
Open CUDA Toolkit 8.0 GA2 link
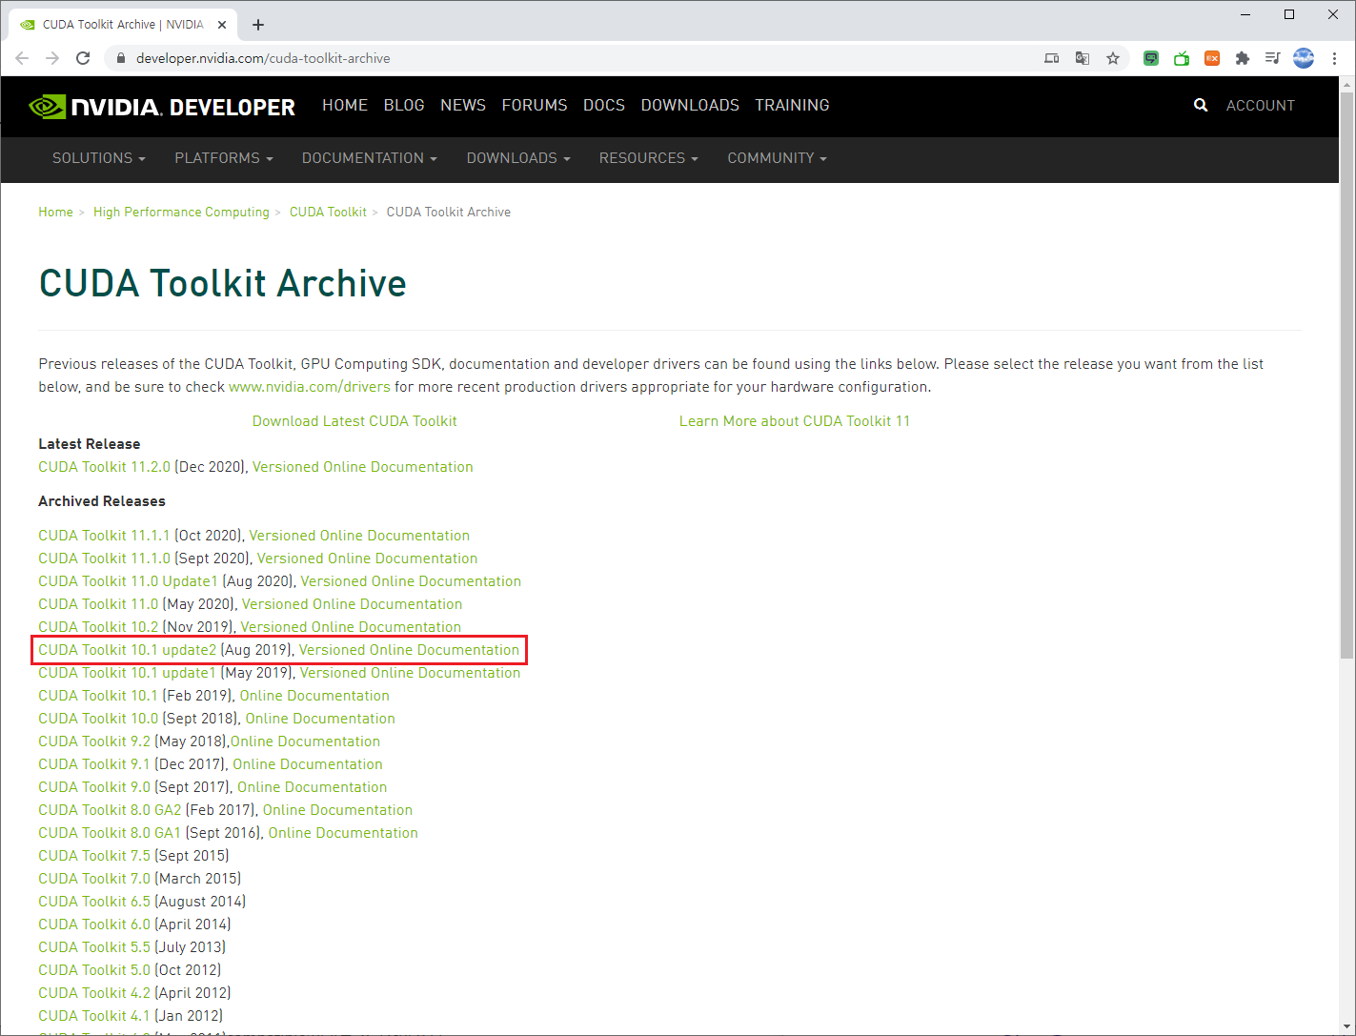110,810
